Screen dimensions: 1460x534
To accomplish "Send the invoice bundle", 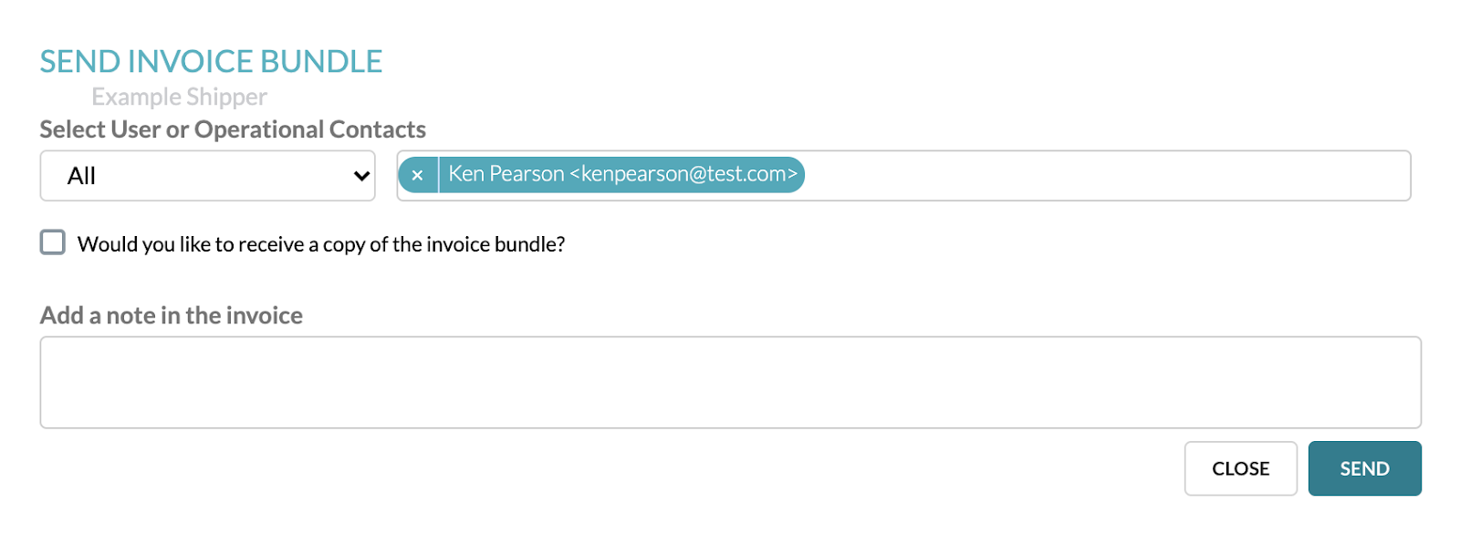I will [1364, 467].
